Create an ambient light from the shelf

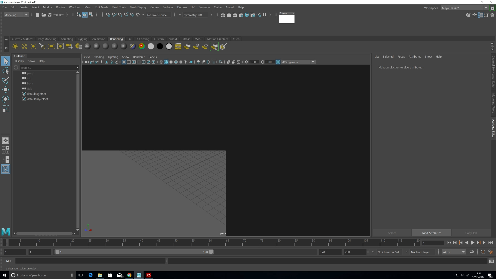[x=15, y=47]
